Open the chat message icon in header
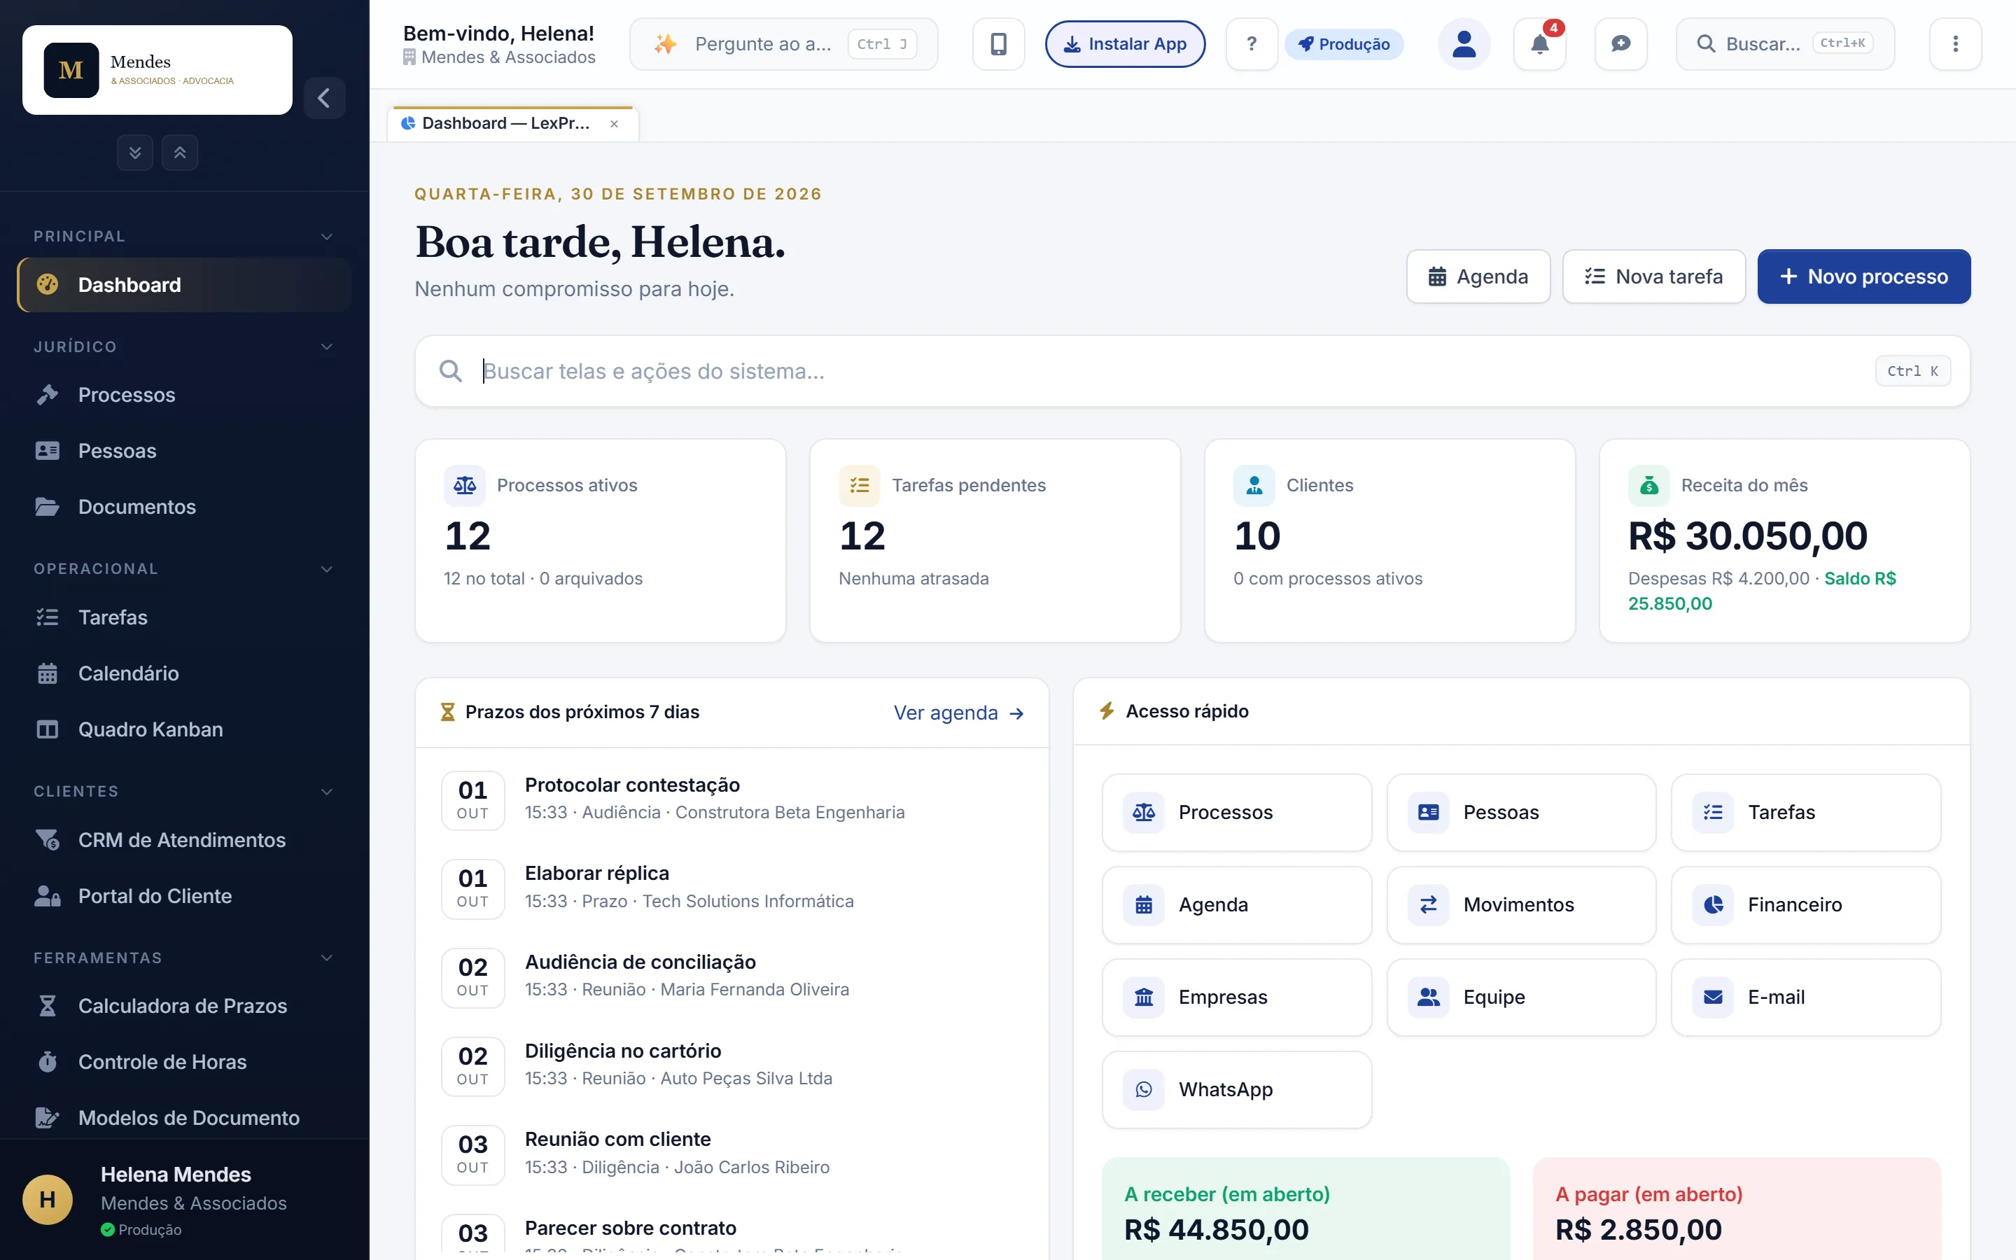 (1620, 44)
